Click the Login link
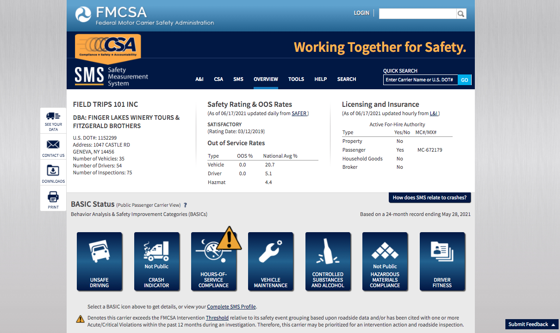Image resolution: width=560 pixels, height=333 pixels. pyautogui.click(x=361, y=13)
